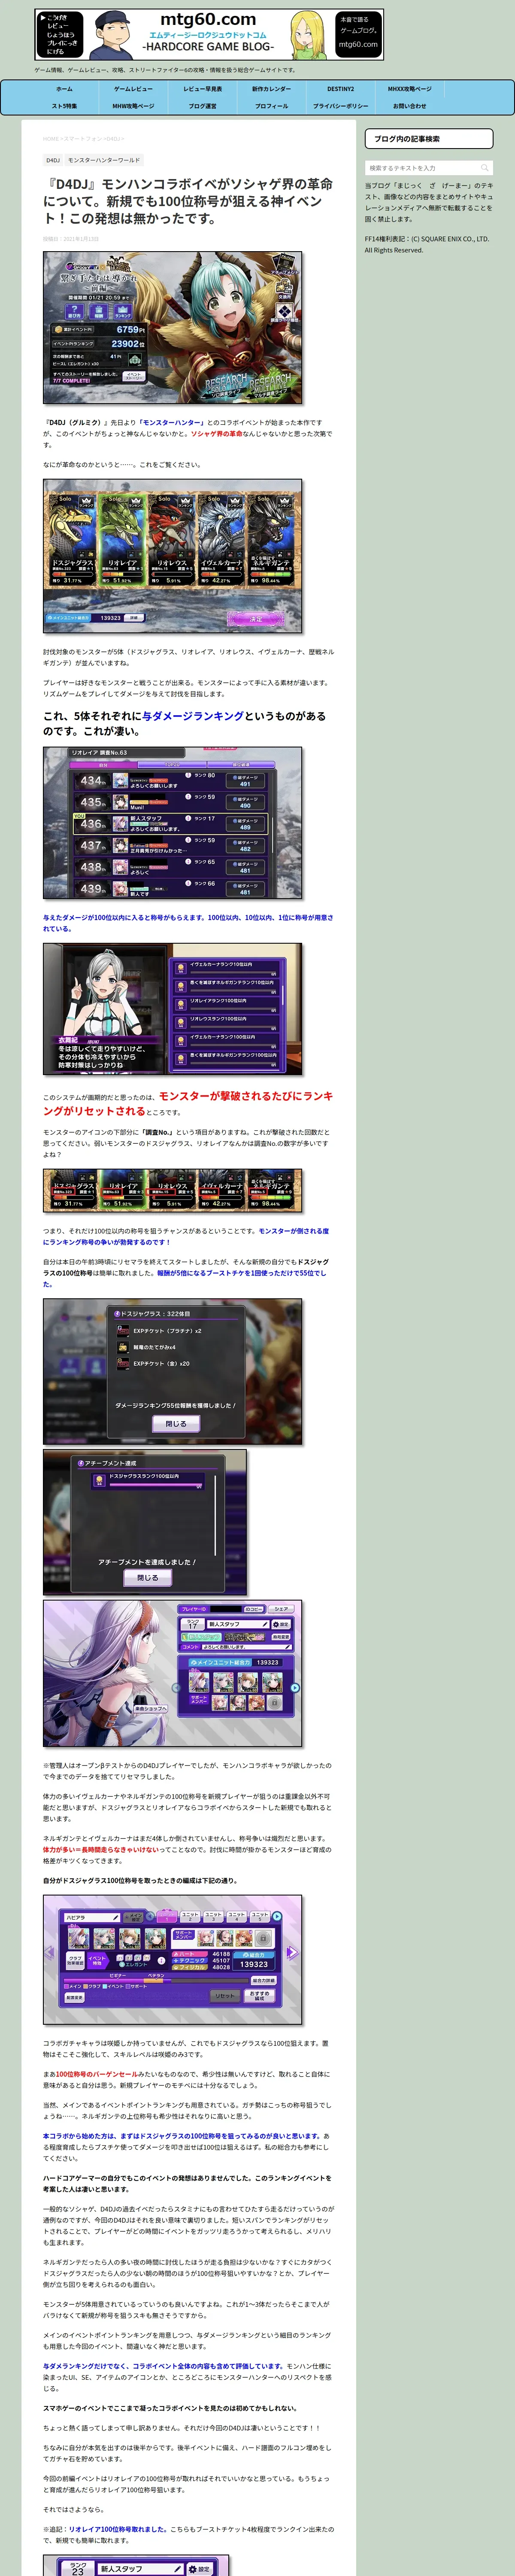Open the アチーブメント達成 screenshot

(x=145, y=1522)
